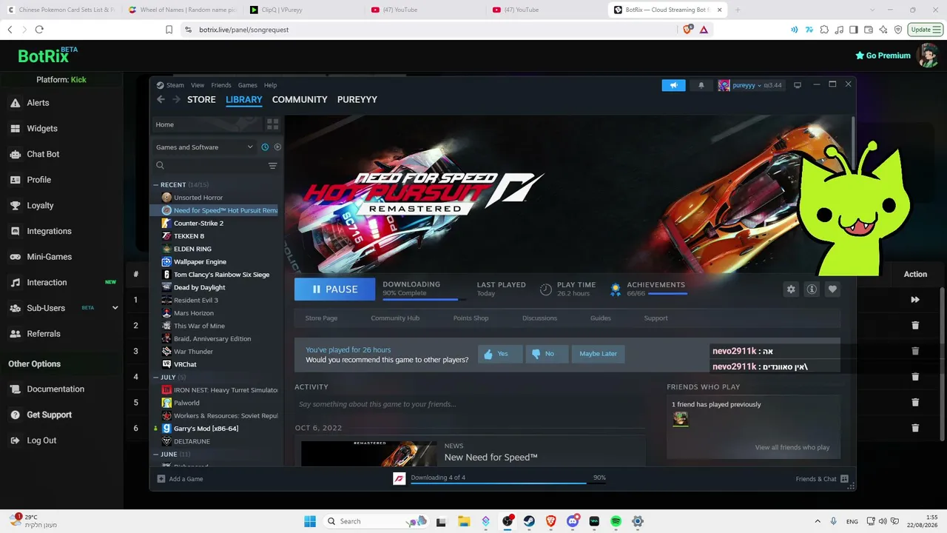Open Steam announcements megaphone button

tap(673, 85)
